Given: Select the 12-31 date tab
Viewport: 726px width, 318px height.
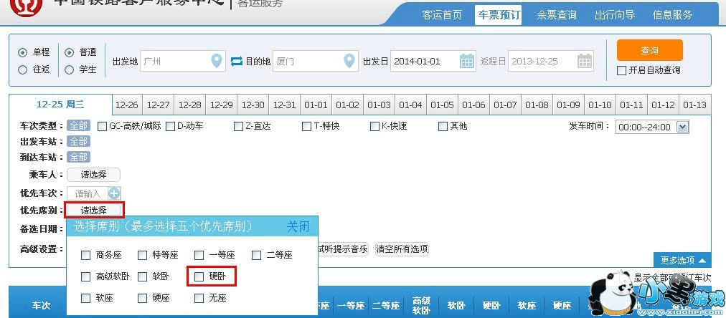Looking at the screenshot, I should [x=284, y=105].
